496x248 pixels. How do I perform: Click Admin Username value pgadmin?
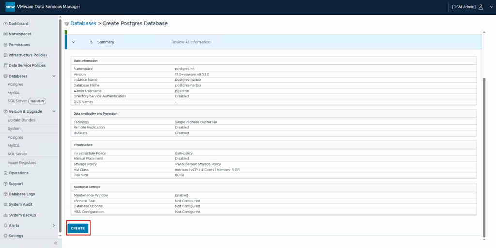(x=182, y=91)
